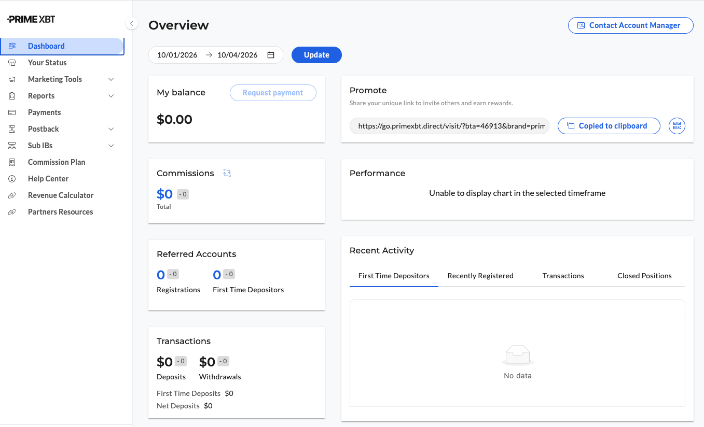Click the First Time Deposits label
This screenshot has width=704, height=427.
188,393
